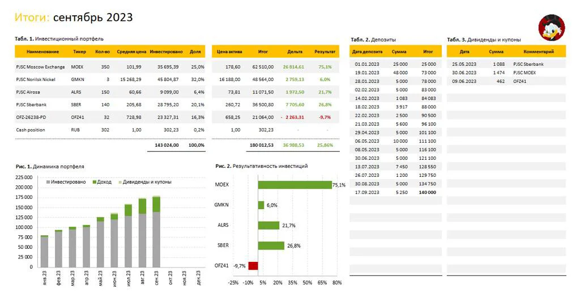580x297 pixels.
Task: Click the Цена актива column header
Action: [229, 52]
